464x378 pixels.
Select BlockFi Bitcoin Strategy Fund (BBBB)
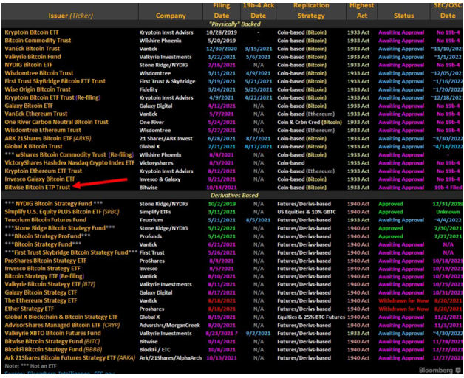pos(53,350)
